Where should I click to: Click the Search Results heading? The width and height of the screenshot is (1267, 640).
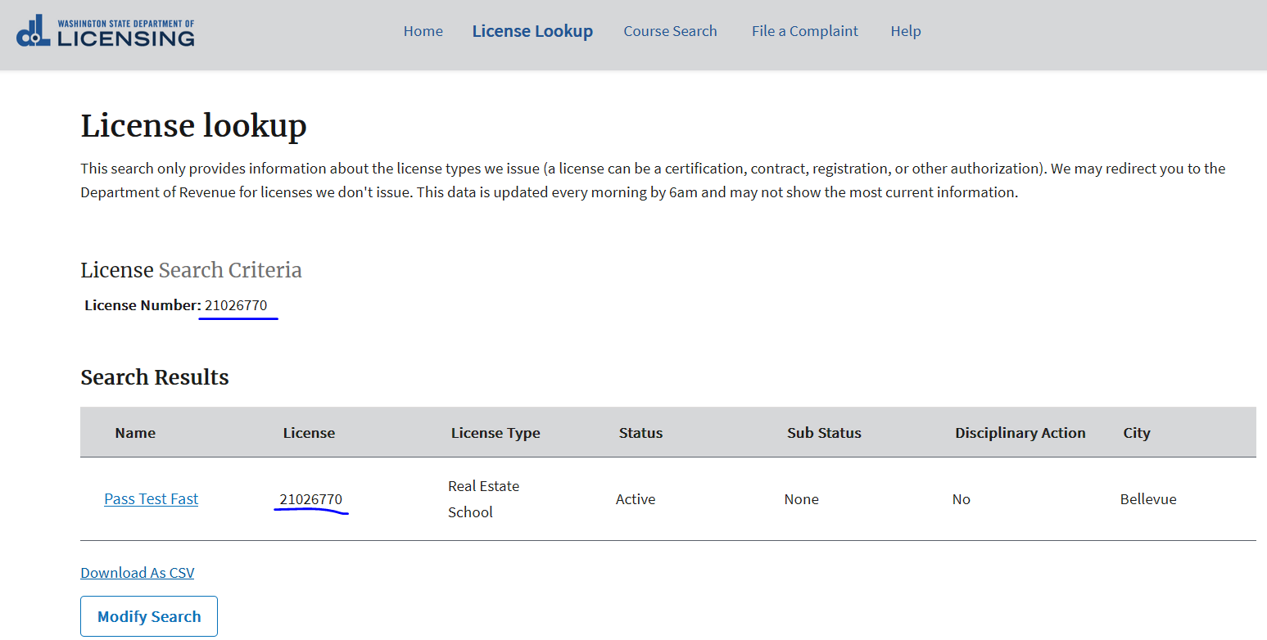coord(155,377)
